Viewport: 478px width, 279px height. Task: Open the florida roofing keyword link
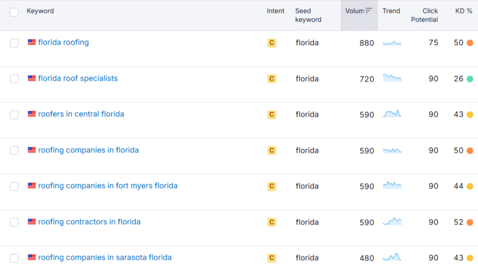[63, 42]
